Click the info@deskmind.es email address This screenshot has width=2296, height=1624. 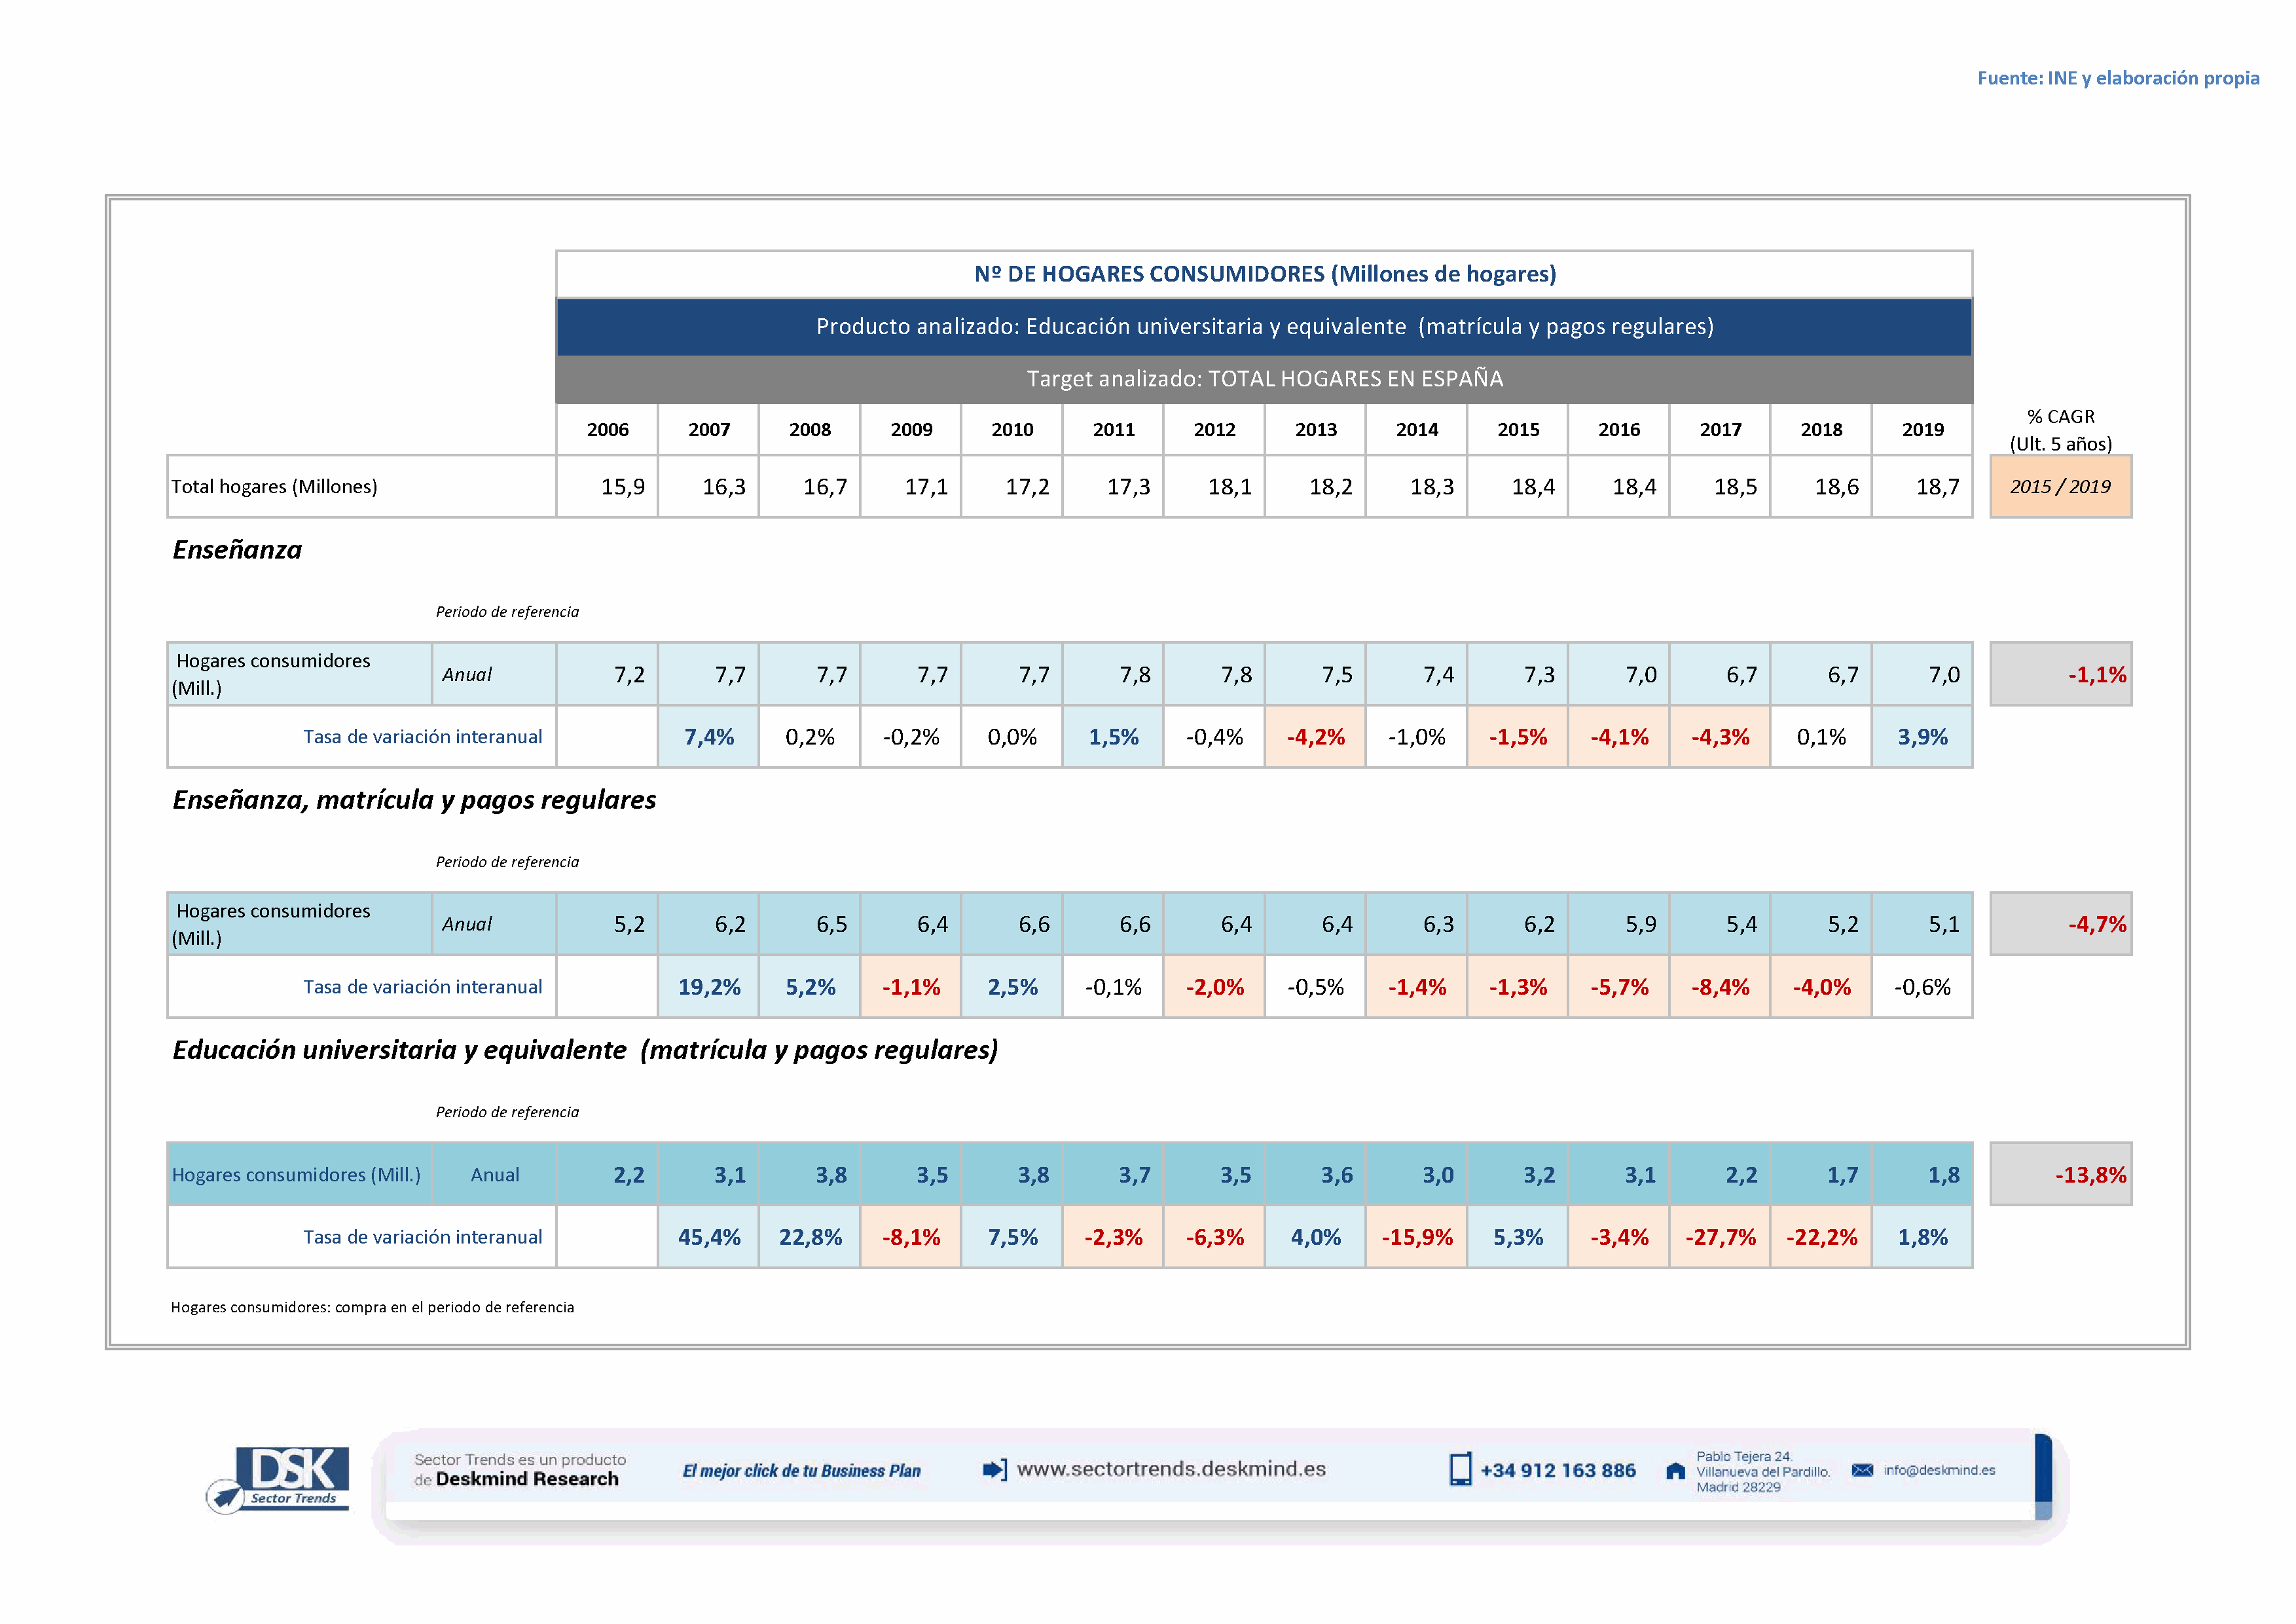[x=1939, y=1470]
